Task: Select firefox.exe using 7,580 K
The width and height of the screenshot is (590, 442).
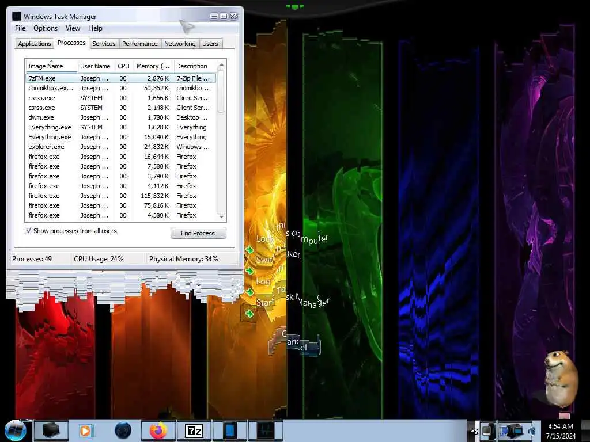Action: click(121, 166)
